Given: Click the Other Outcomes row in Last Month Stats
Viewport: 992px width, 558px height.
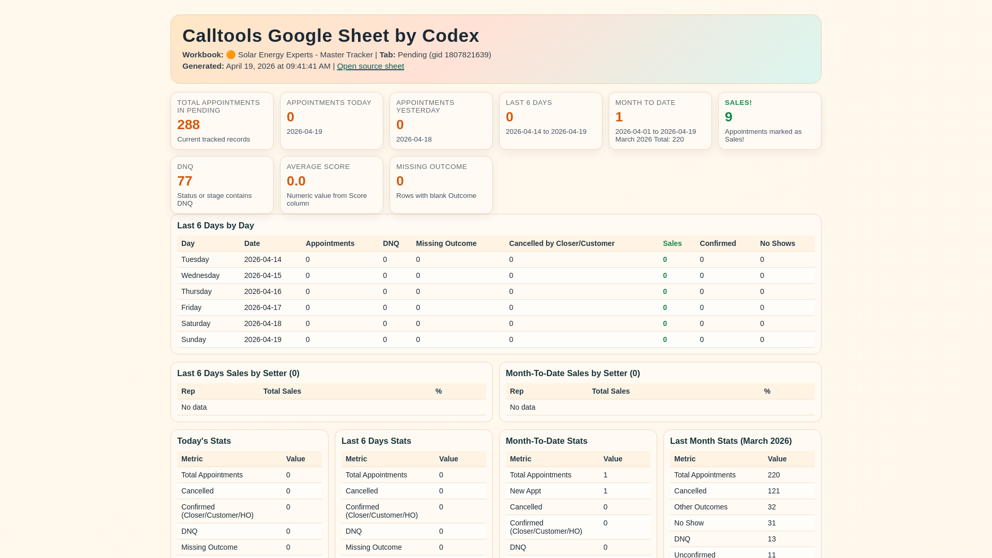Looking at the screenshot, I should (x=742, y=507).
